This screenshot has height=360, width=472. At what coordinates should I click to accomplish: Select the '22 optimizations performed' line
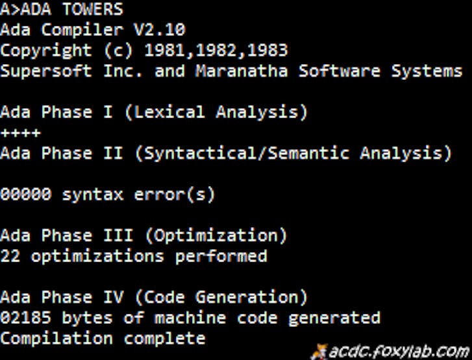134,256
